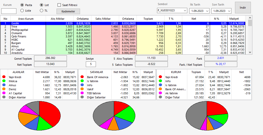Click orange swatch beside Deniz
This screenshot has height=135, width=263.
point(4,89)
